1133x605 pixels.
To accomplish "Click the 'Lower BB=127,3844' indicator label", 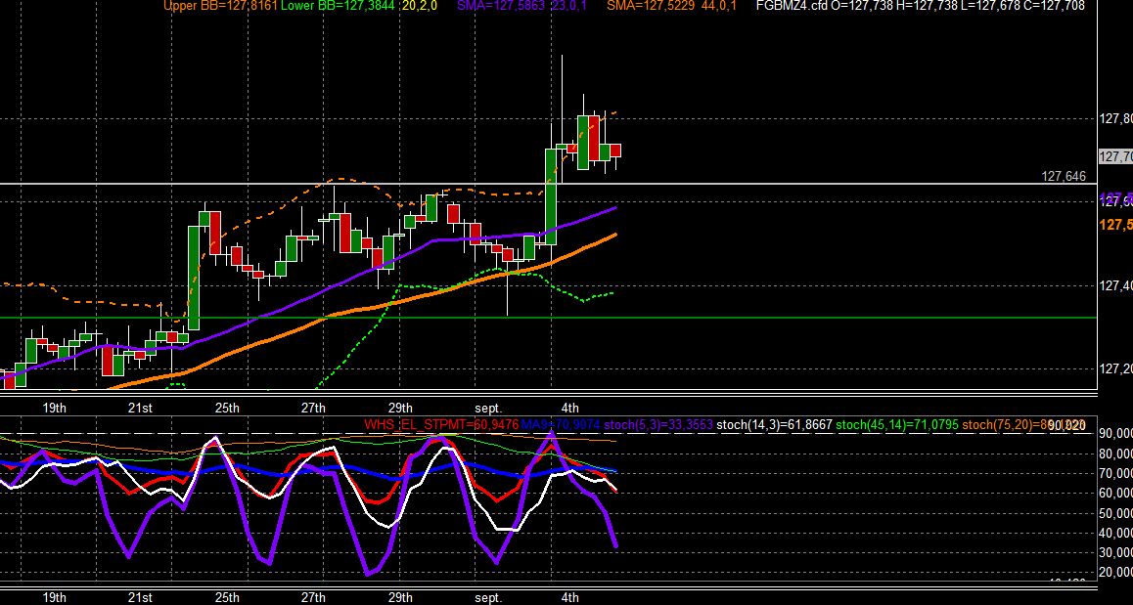I will pos(339,6).
